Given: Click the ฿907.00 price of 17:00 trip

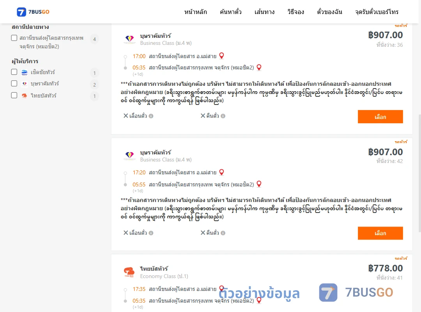Looking at the screenshot, I should point(386,35).
